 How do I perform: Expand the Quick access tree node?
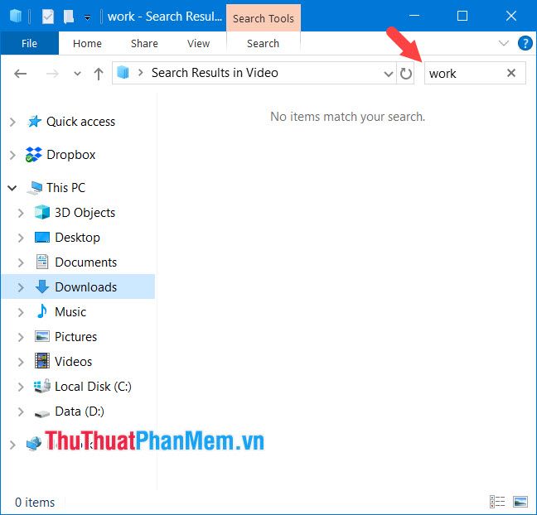pos(12,122)
